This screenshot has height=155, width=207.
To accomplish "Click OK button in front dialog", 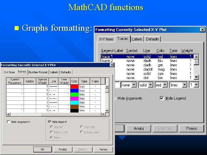I will click(43, 150).
